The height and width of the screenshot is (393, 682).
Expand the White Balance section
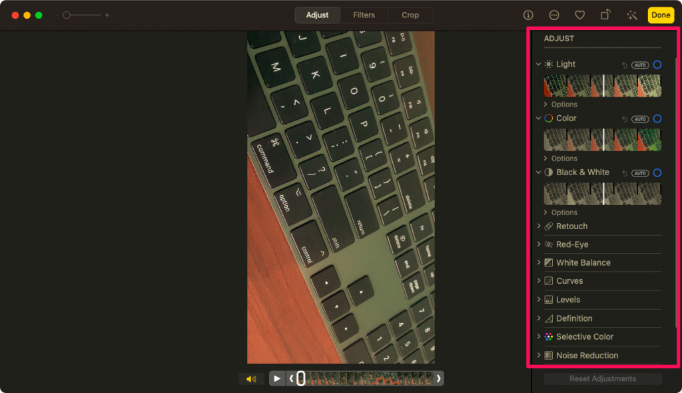pyautogui.click(x=583, y=262)
